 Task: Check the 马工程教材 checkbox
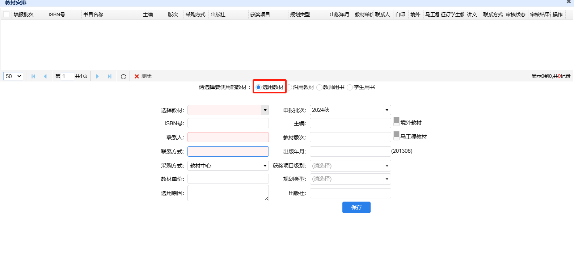click(396, 136)
